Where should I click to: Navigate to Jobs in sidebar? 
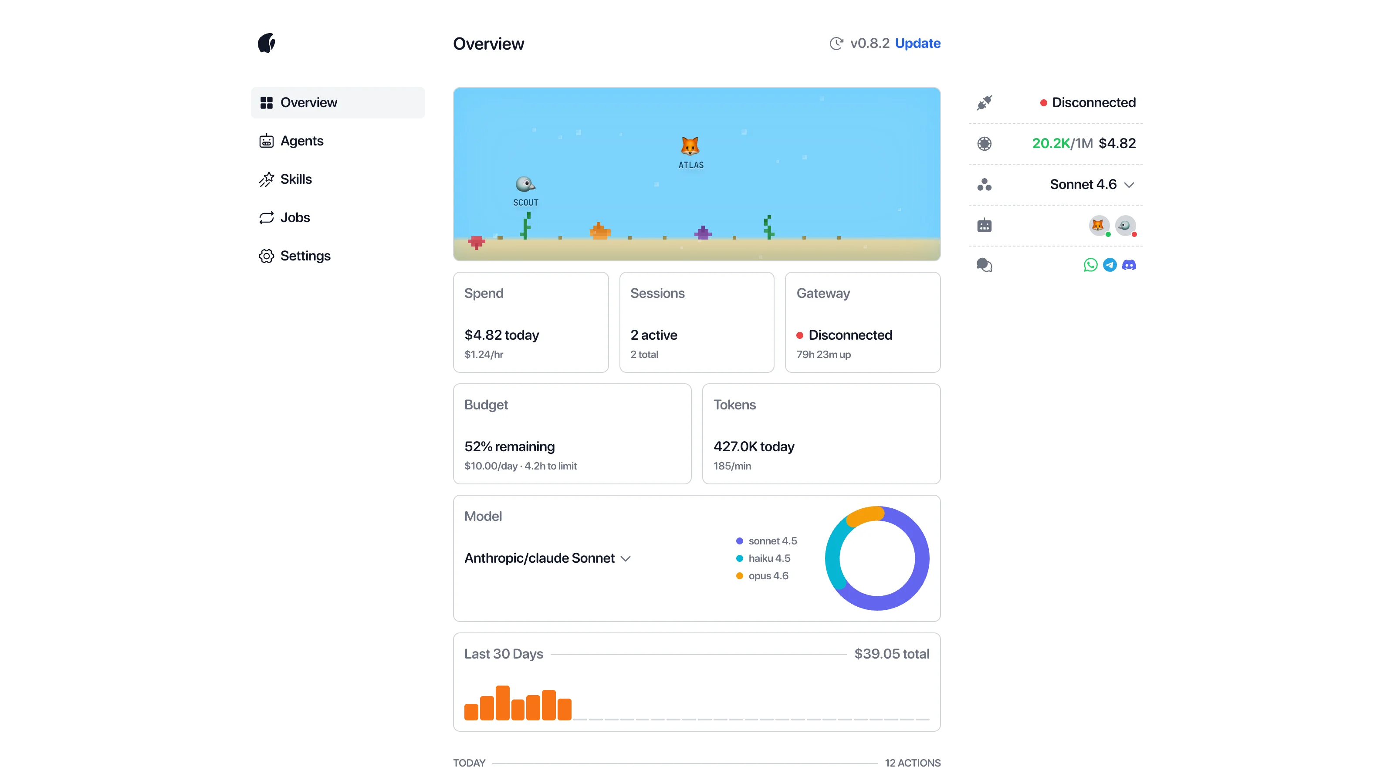coord(295,217)
